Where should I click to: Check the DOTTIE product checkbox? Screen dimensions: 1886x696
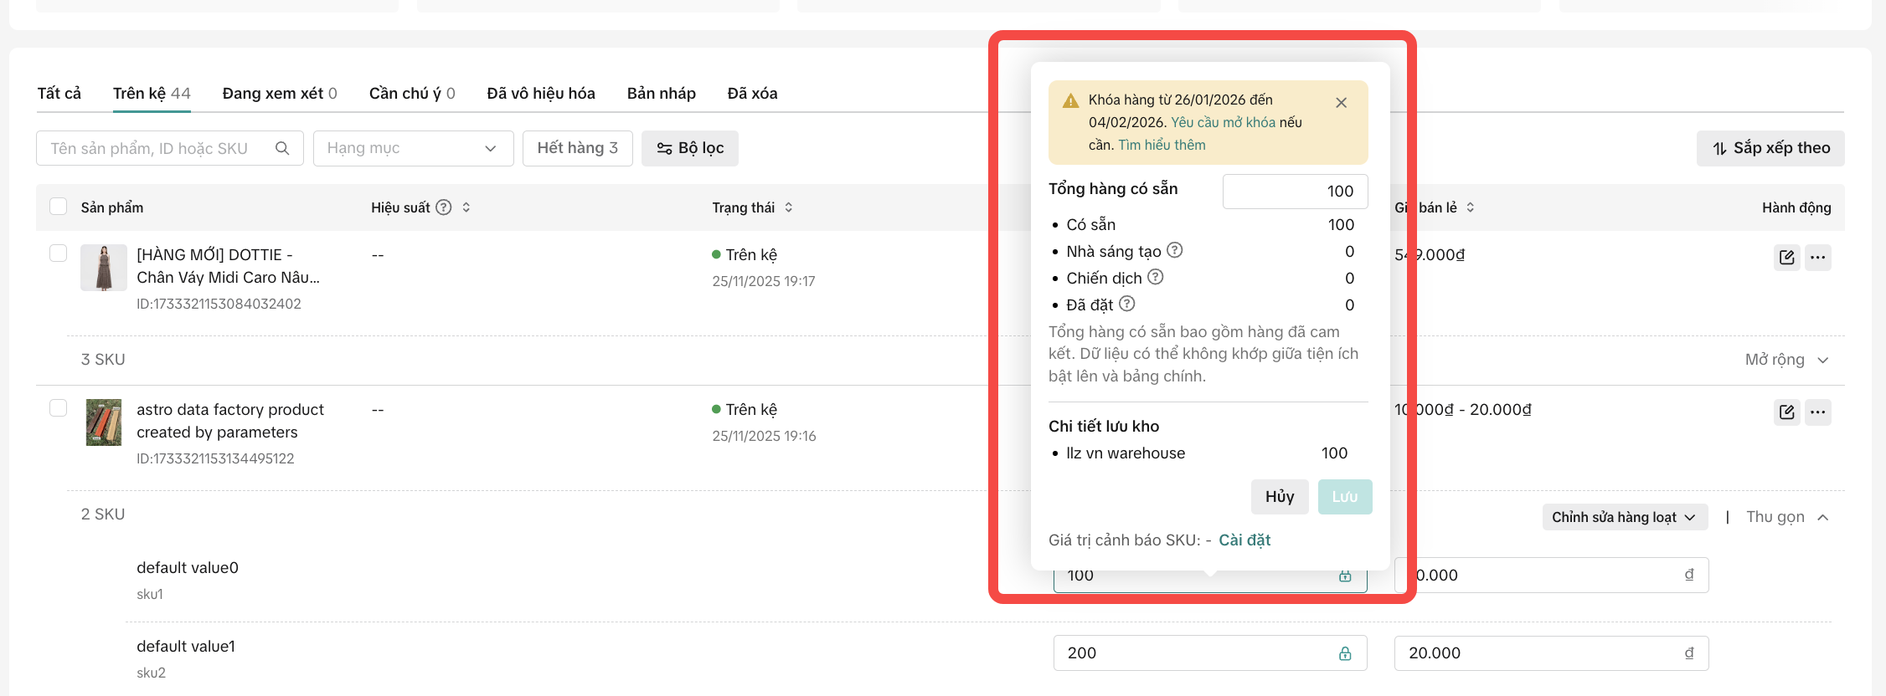[x=58, y=253]
